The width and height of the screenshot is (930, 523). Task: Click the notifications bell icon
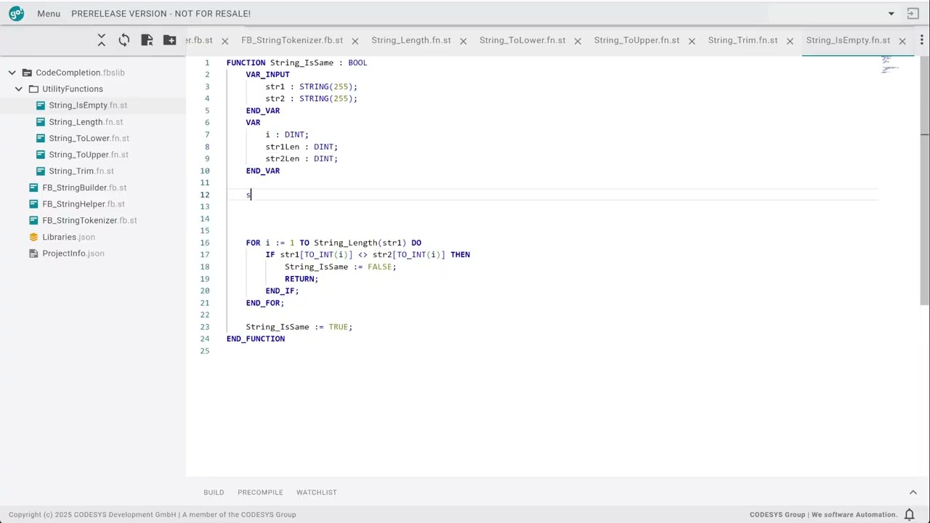[910, 514]
